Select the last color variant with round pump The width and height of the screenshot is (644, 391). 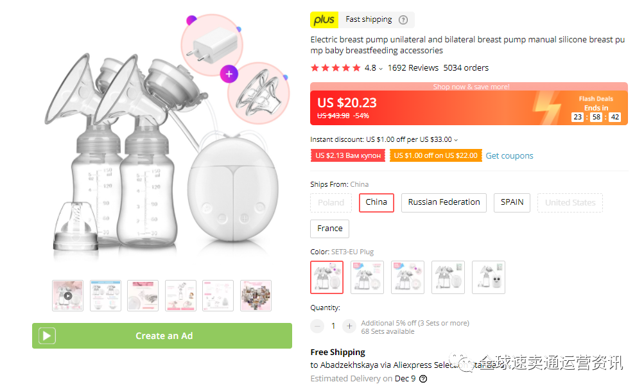[488, 277]
